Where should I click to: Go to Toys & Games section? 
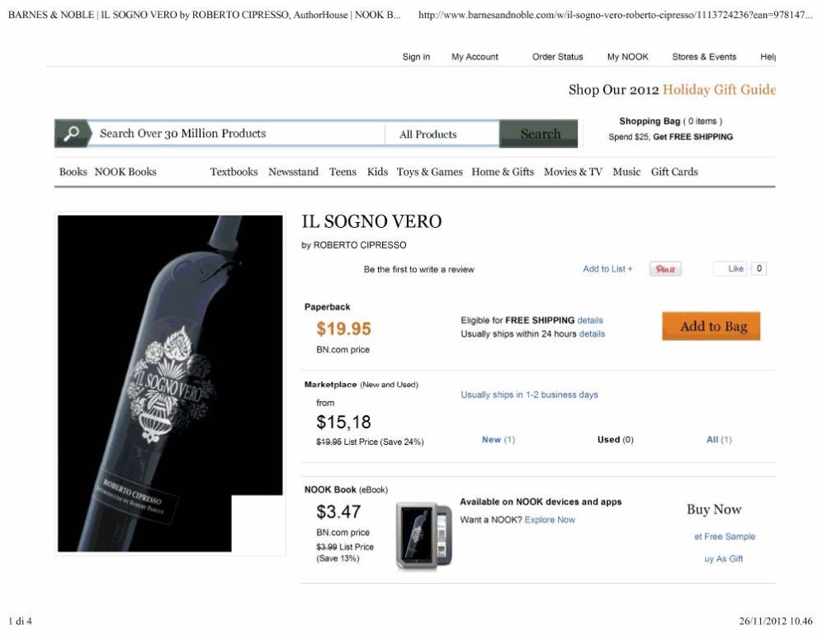429,172
